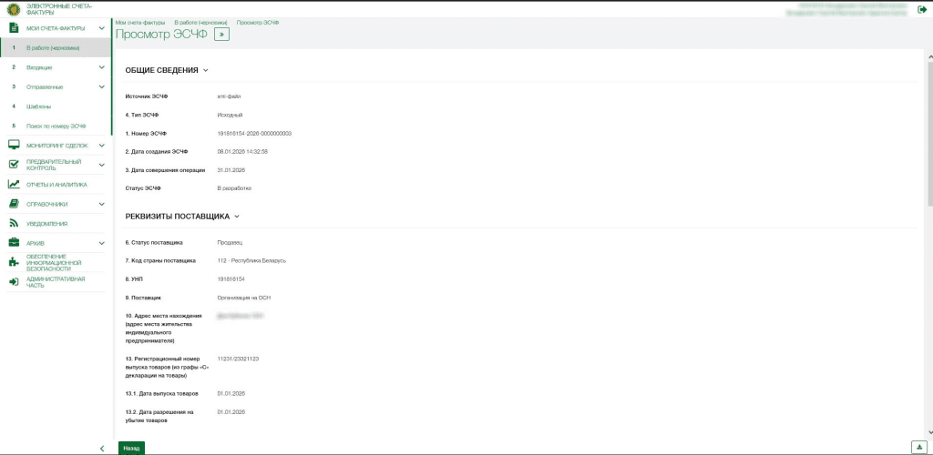This screenshot has height=455, width=933.
Task: Click the source value xml-файл
Action: [x=229, y=96]
